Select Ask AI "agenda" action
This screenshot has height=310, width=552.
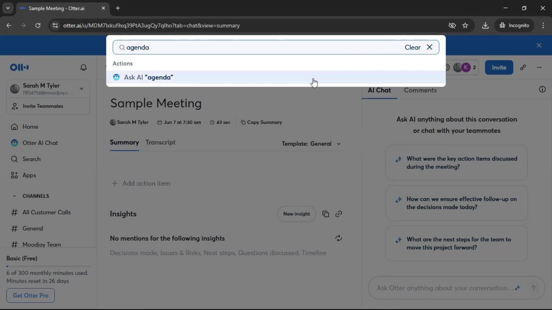click(276, 77)
